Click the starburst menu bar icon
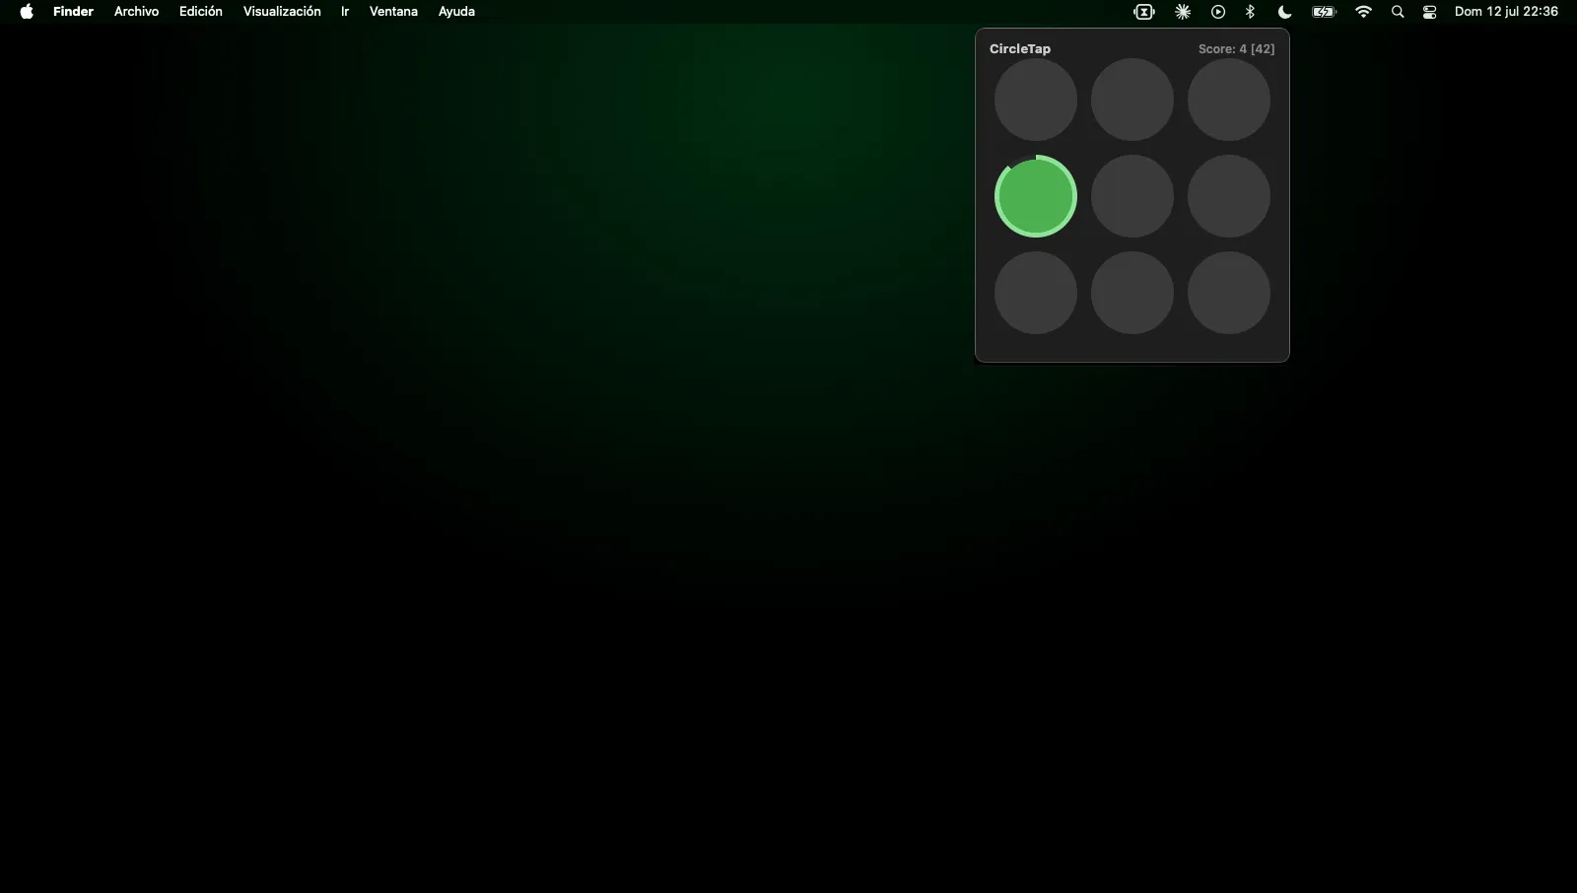This screenshot has height=893, width=1577. click(x=1183, y=12)
